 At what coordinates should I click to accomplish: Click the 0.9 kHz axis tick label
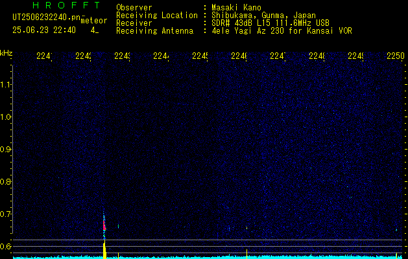[5, 150]
